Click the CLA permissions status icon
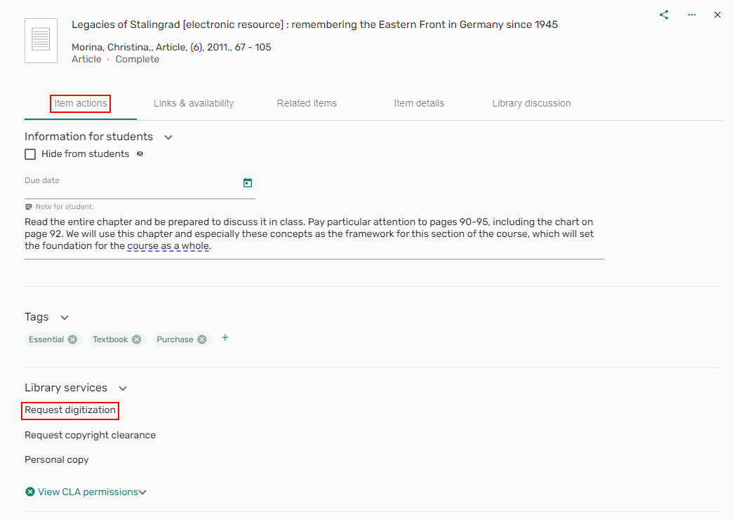Viewport: 734px width, 519px height. point(30,492)
